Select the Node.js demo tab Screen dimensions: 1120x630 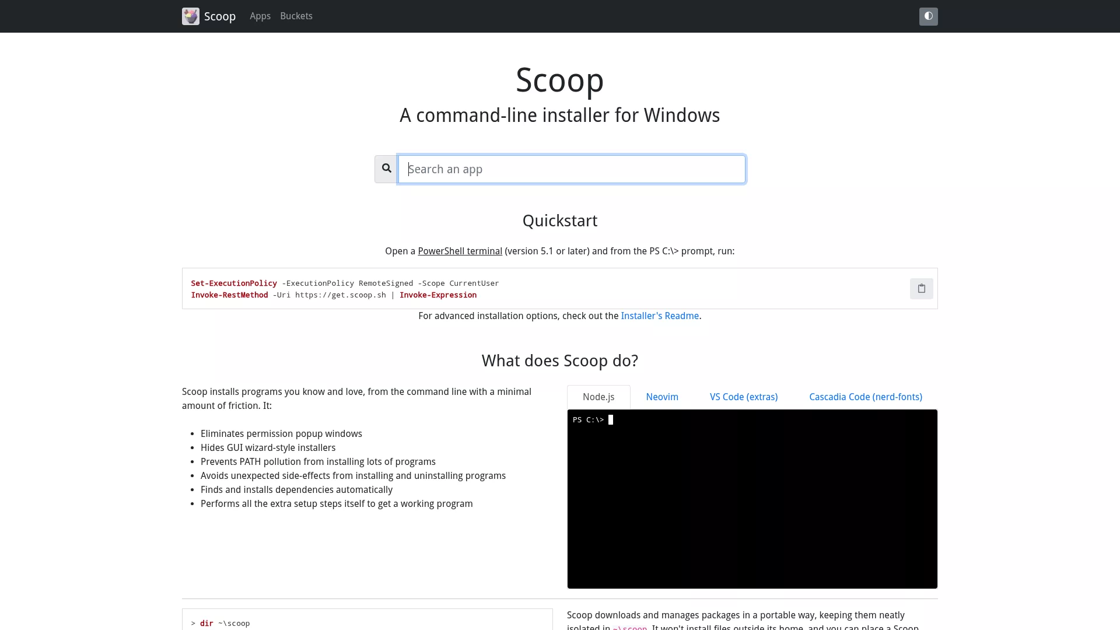pyautogui.click(x=598, y=397)
